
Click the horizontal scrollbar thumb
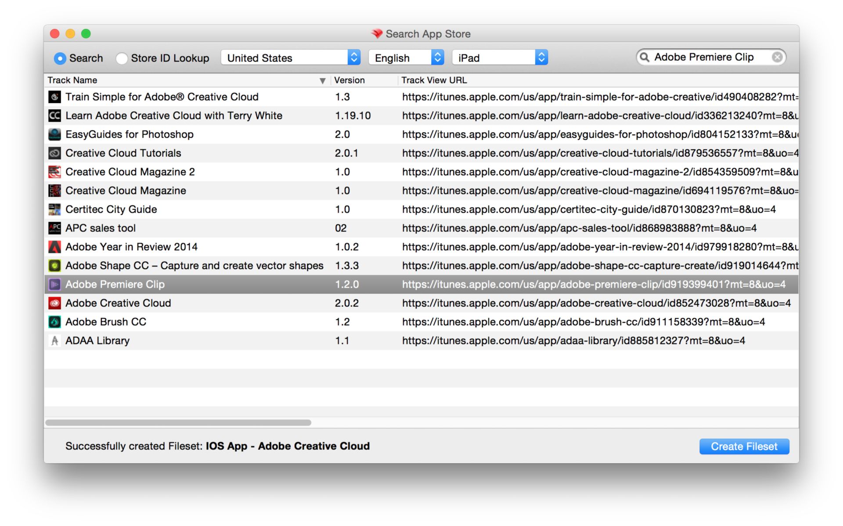pos(178,423)
